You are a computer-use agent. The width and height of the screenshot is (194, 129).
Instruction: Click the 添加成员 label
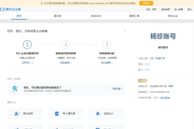(28, 114)
